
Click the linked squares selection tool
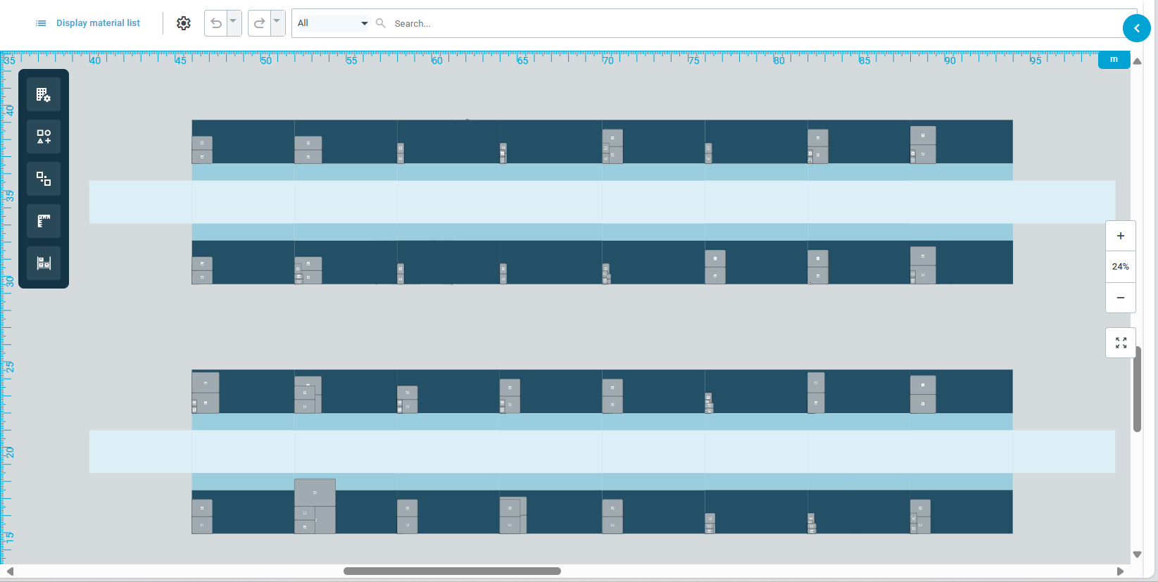click(44, 179)
